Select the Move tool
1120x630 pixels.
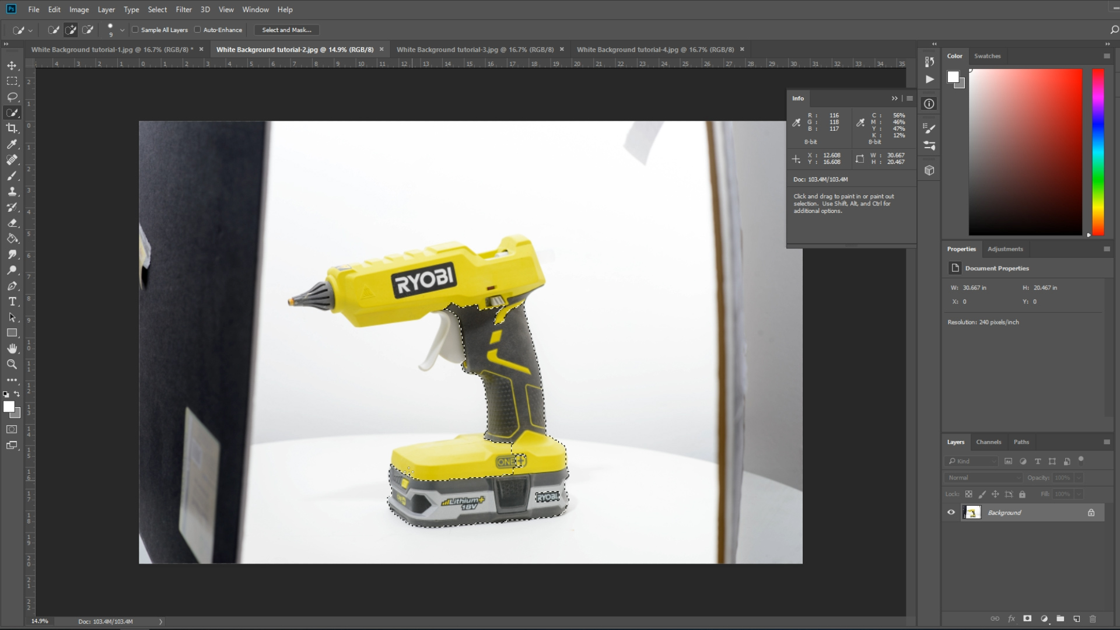pos(12,65)
